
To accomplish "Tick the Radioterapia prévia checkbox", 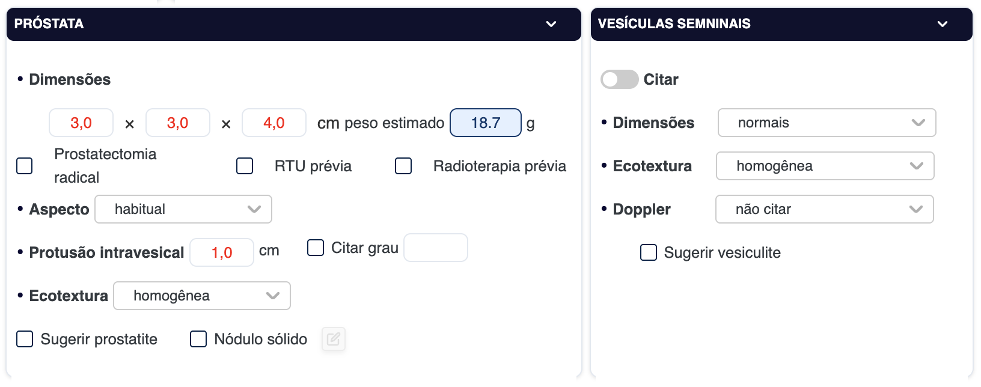I will coord(403,166).
